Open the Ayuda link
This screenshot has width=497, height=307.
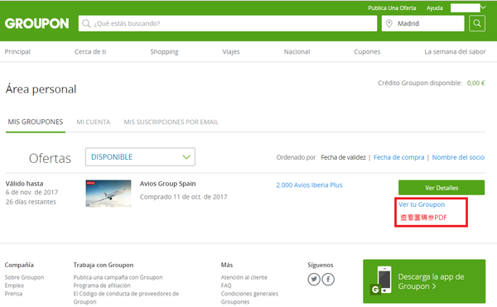click(x=434, y=8)
